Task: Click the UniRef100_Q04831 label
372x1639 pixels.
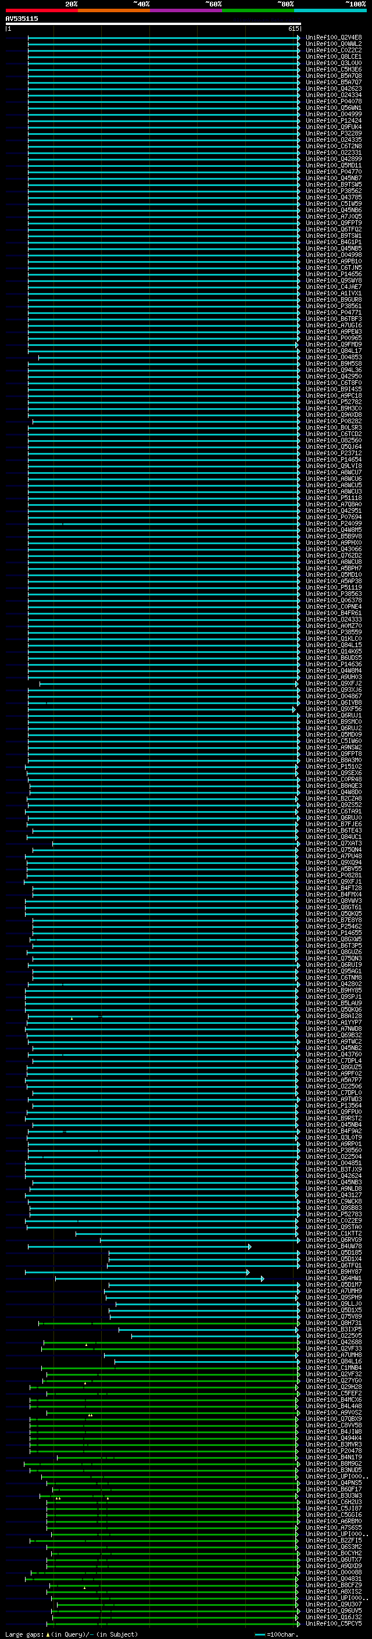Action: pyautogui.click(x=334, y=1579)
